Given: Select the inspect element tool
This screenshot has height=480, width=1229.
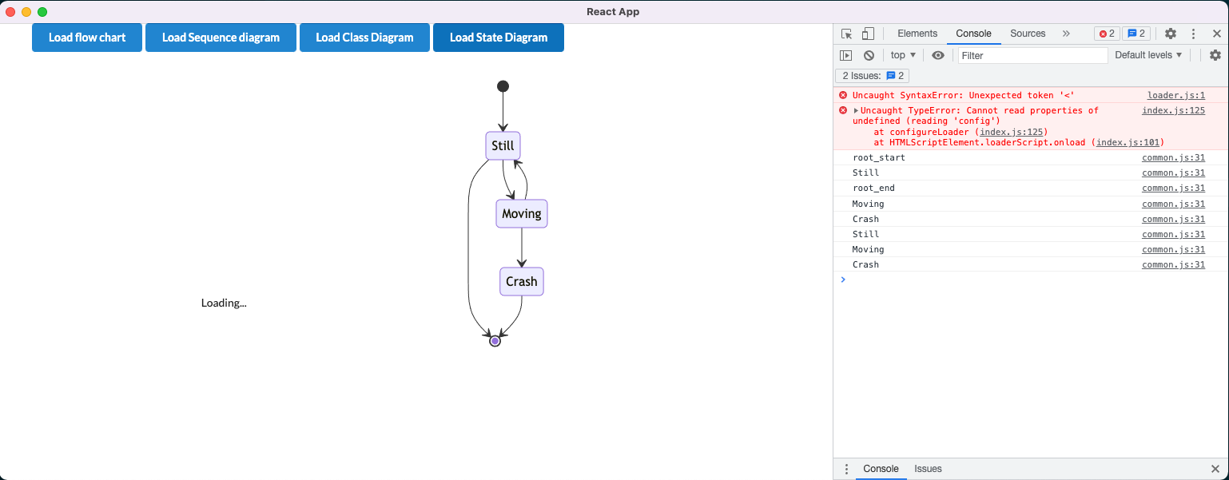Looking at the screenshot, I should pos(845,34).
